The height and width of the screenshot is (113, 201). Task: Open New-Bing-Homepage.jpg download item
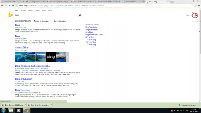point(39,105)
